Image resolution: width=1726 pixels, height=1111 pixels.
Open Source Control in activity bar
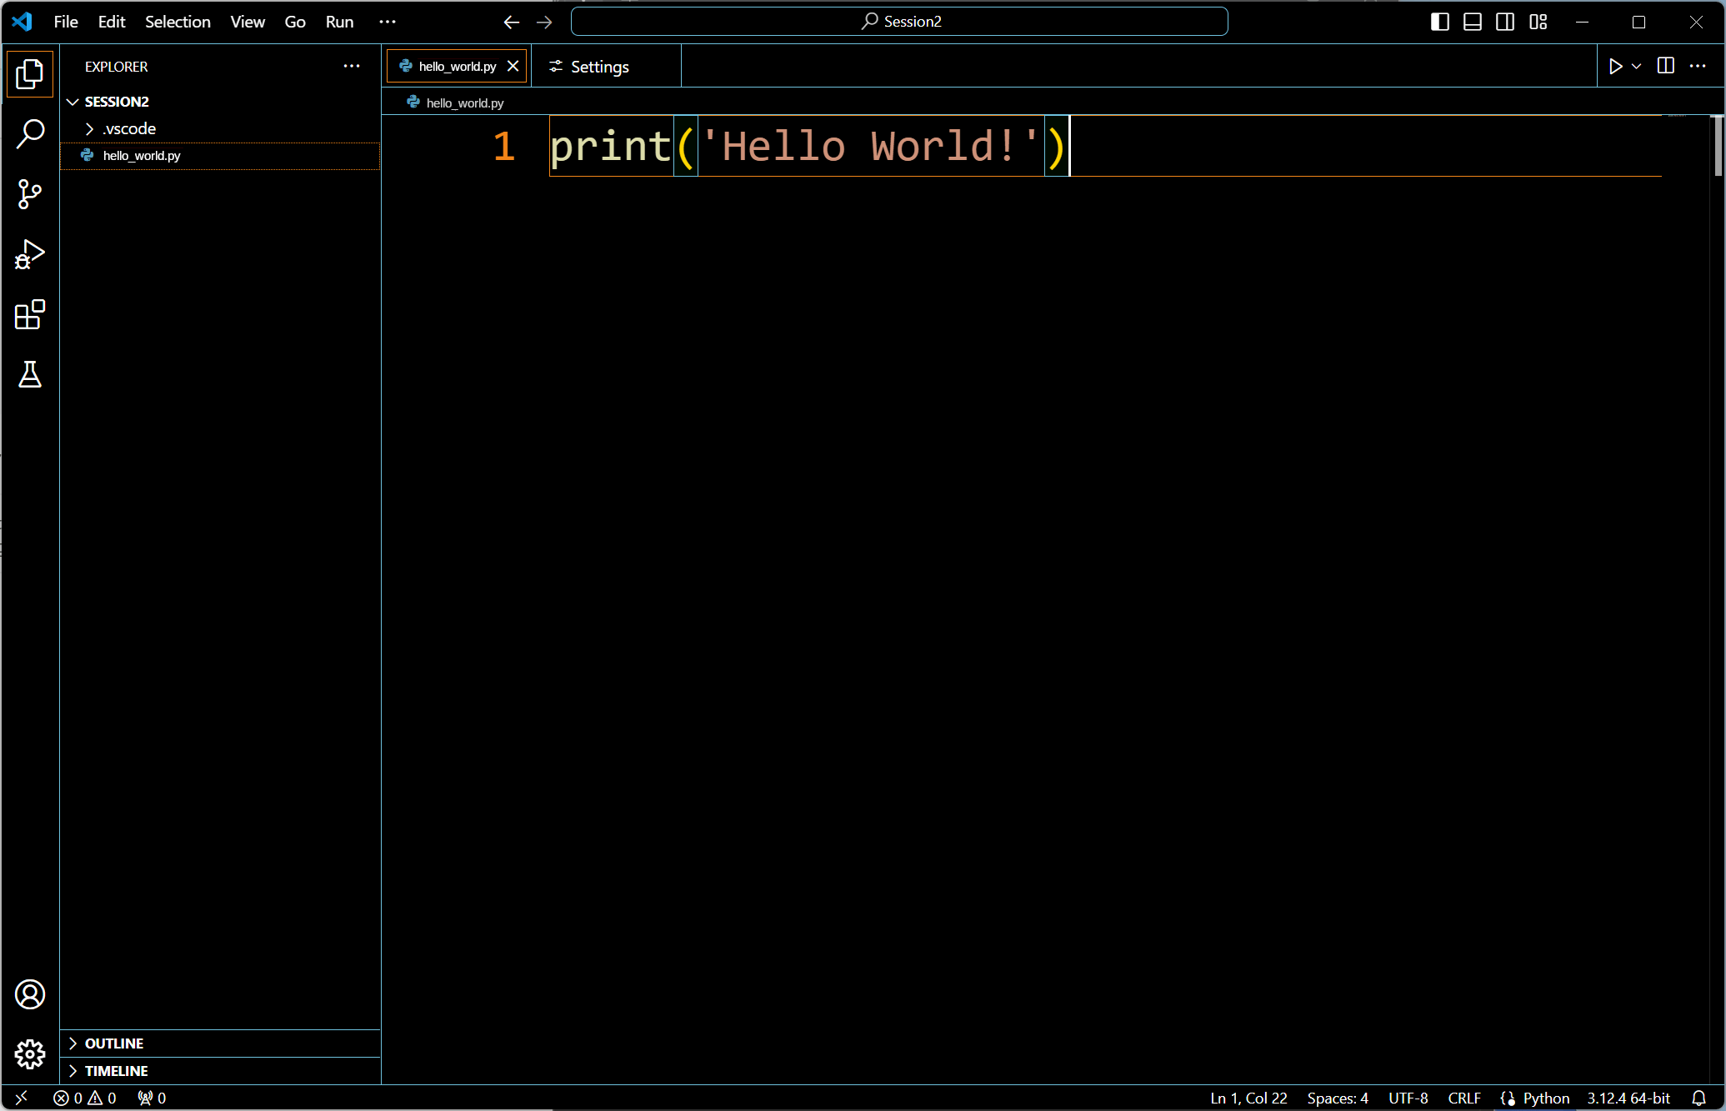click(x=30, y=194)
